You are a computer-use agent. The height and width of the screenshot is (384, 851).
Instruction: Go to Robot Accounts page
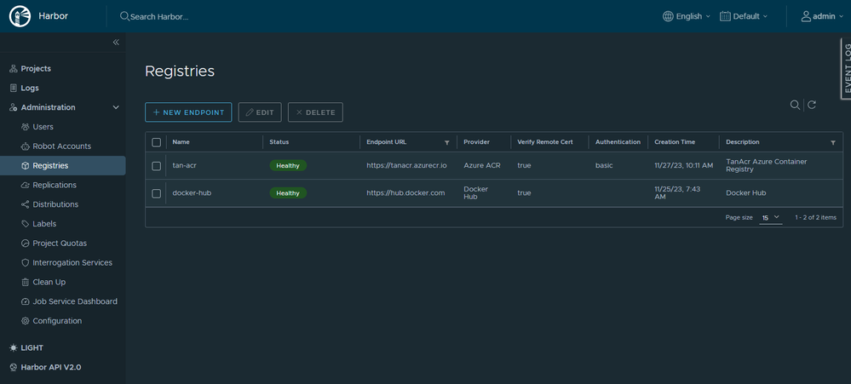pyautogui.click(x=63, y=146)
